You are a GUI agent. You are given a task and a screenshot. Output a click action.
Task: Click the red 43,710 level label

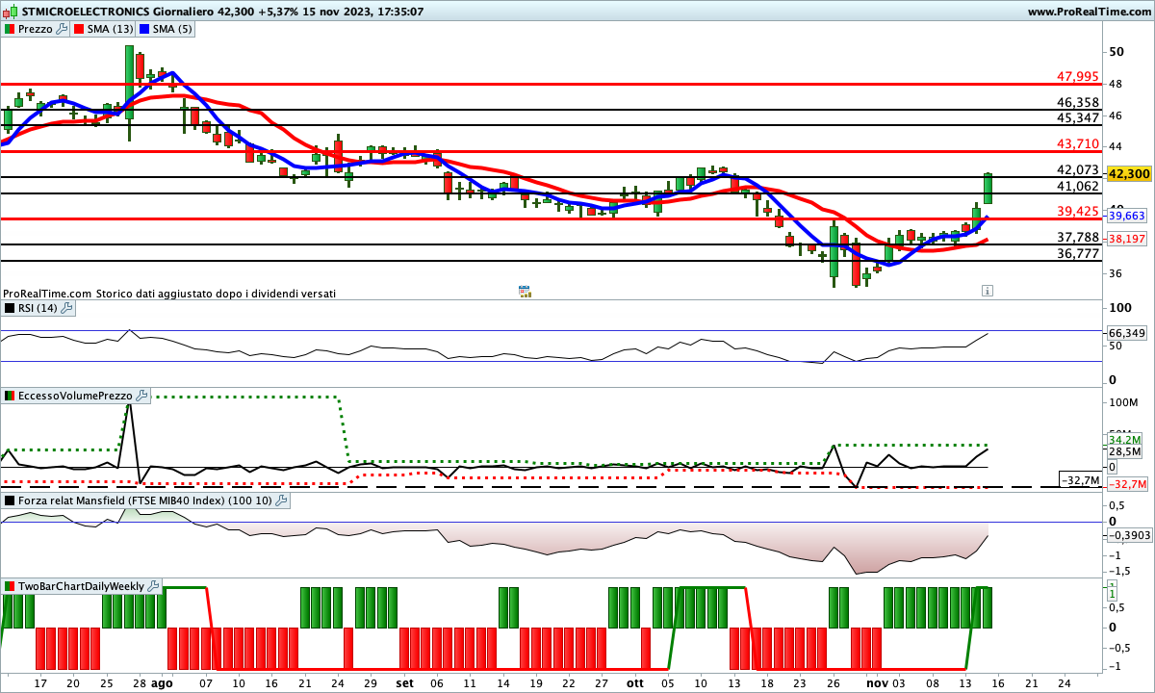click(x=1077, y=143)
